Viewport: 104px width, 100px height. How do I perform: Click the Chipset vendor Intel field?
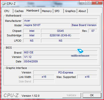(32, 31)
